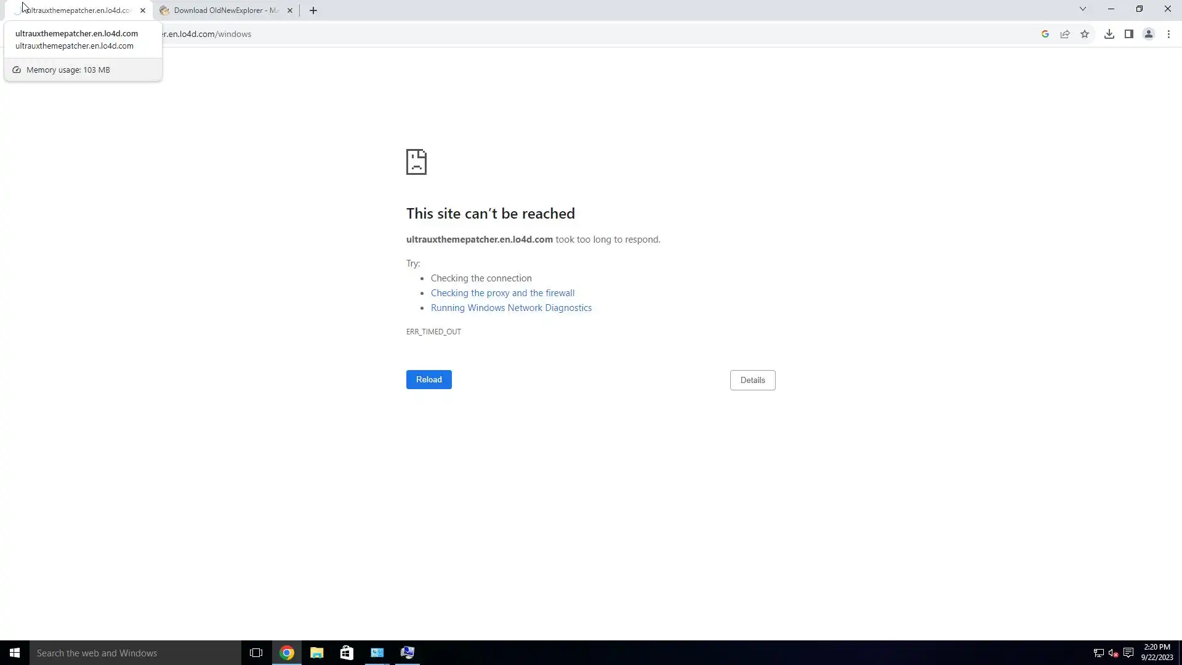Bookmark this tab with star icon
This screenshot has width=1182, height=665.
[x=1085, y=34]
